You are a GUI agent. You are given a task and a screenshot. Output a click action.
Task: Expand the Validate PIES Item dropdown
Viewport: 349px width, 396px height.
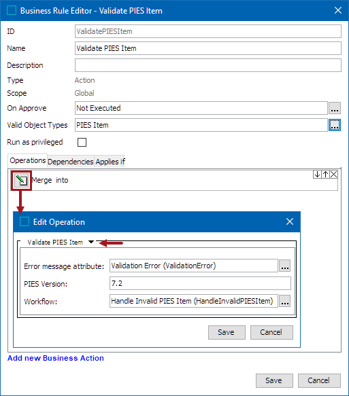click(91, 242)
